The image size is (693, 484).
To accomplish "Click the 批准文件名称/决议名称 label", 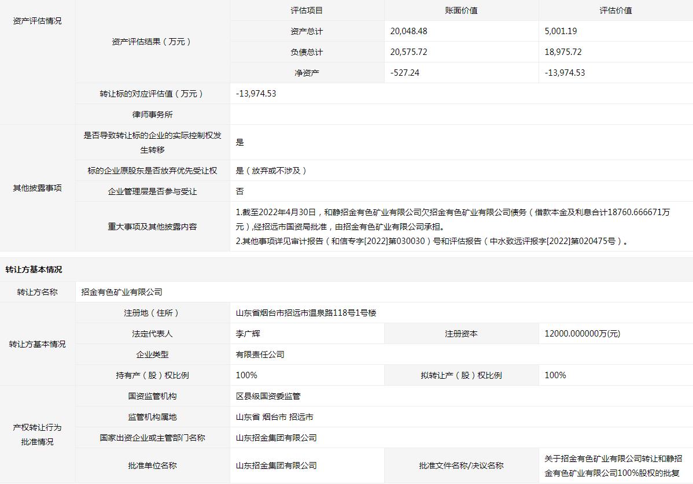I will point(461,465).
